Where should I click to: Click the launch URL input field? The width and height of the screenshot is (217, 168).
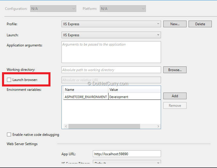(x=111, y=80)
